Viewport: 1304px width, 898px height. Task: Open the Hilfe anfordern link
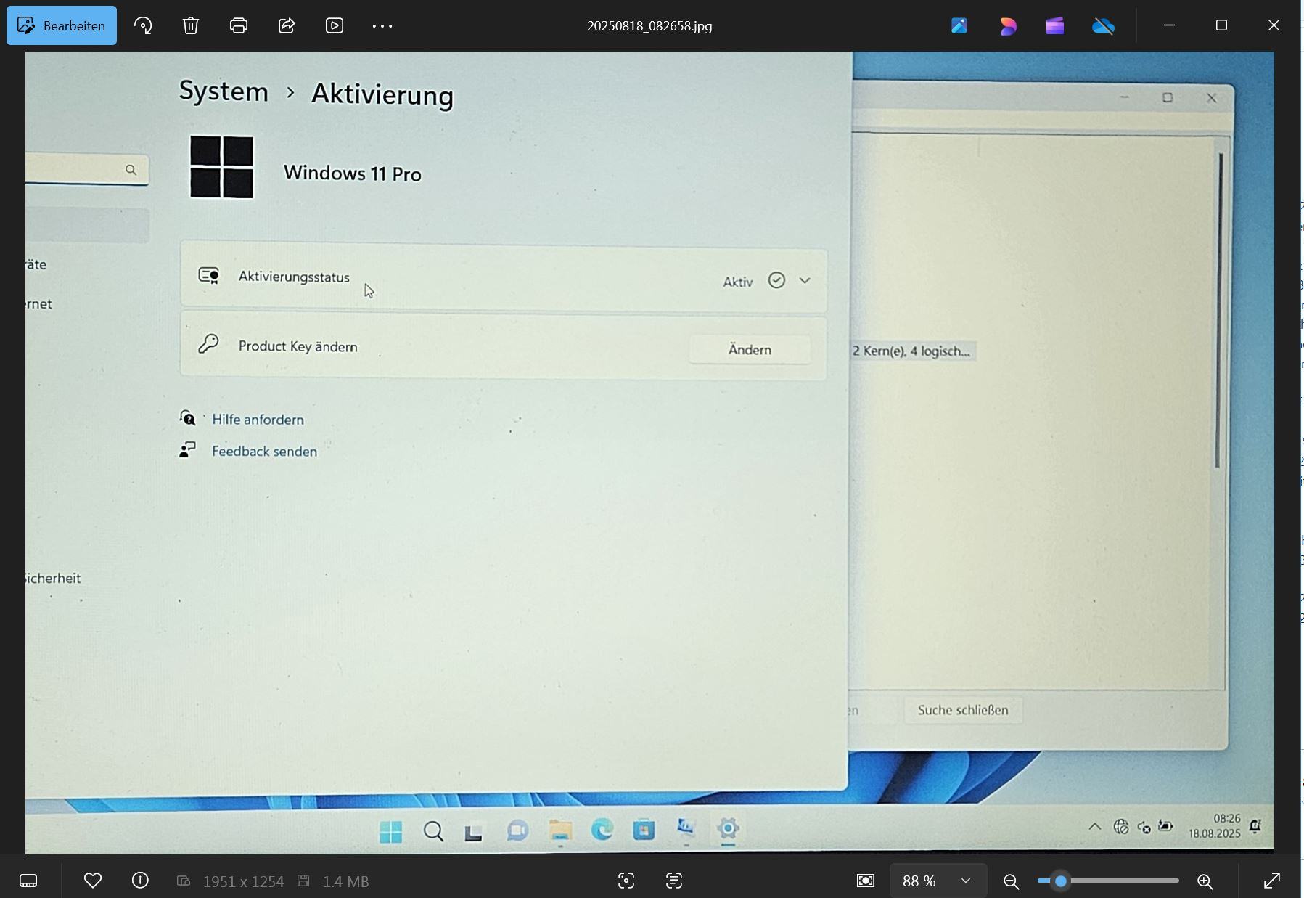point(258,420)
